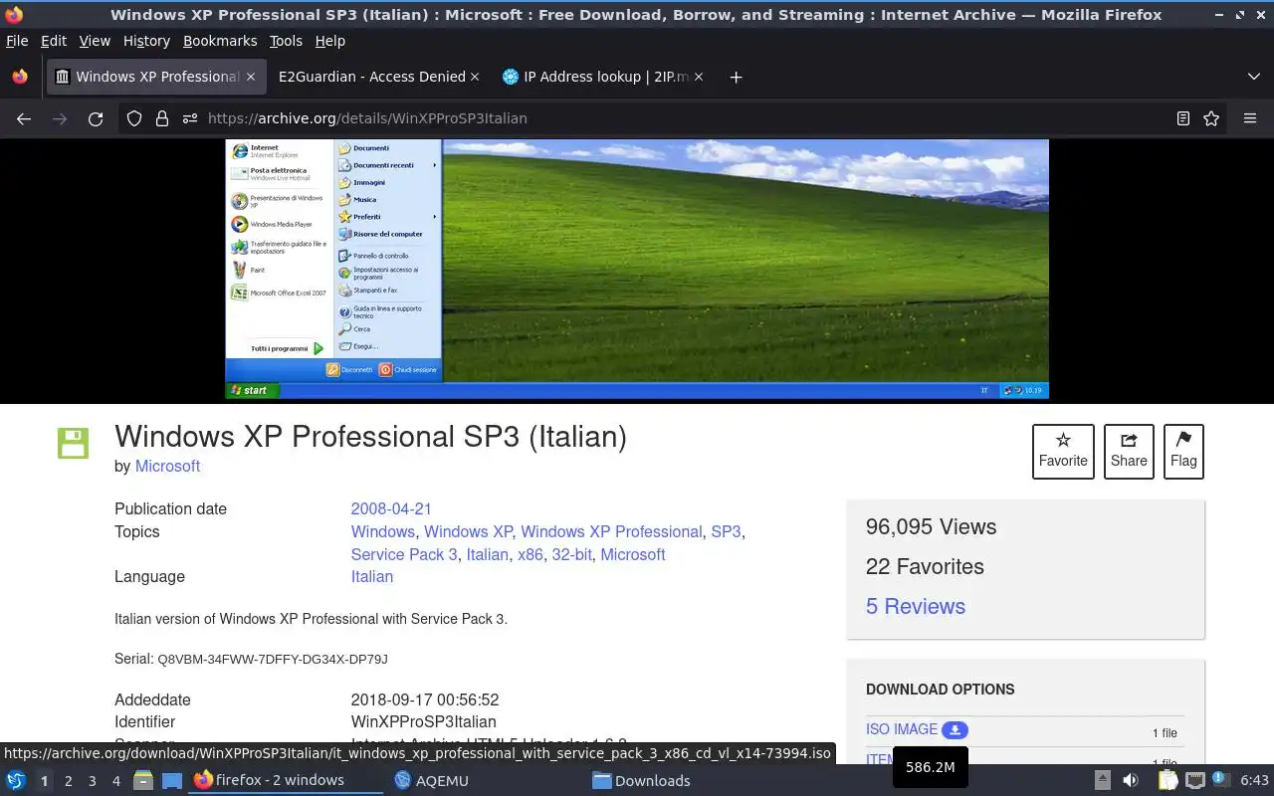Favorite this item
Image resolution: width=1274 pixels, height=796 pixels.
click(1063, 451)
